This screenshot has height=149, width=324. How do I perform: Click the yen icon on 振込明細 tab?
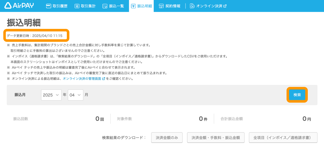[133, 6]
